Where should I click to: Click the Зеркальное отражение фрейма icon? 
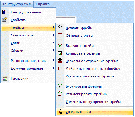click(x=60, y=60)
